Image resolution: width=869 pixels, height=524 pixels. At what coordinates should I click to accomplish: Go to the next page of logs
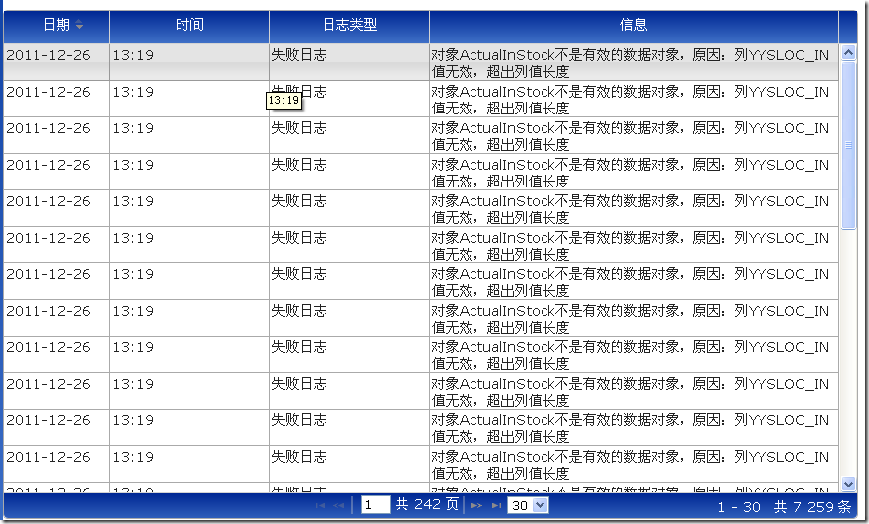[x=476, y=505]
